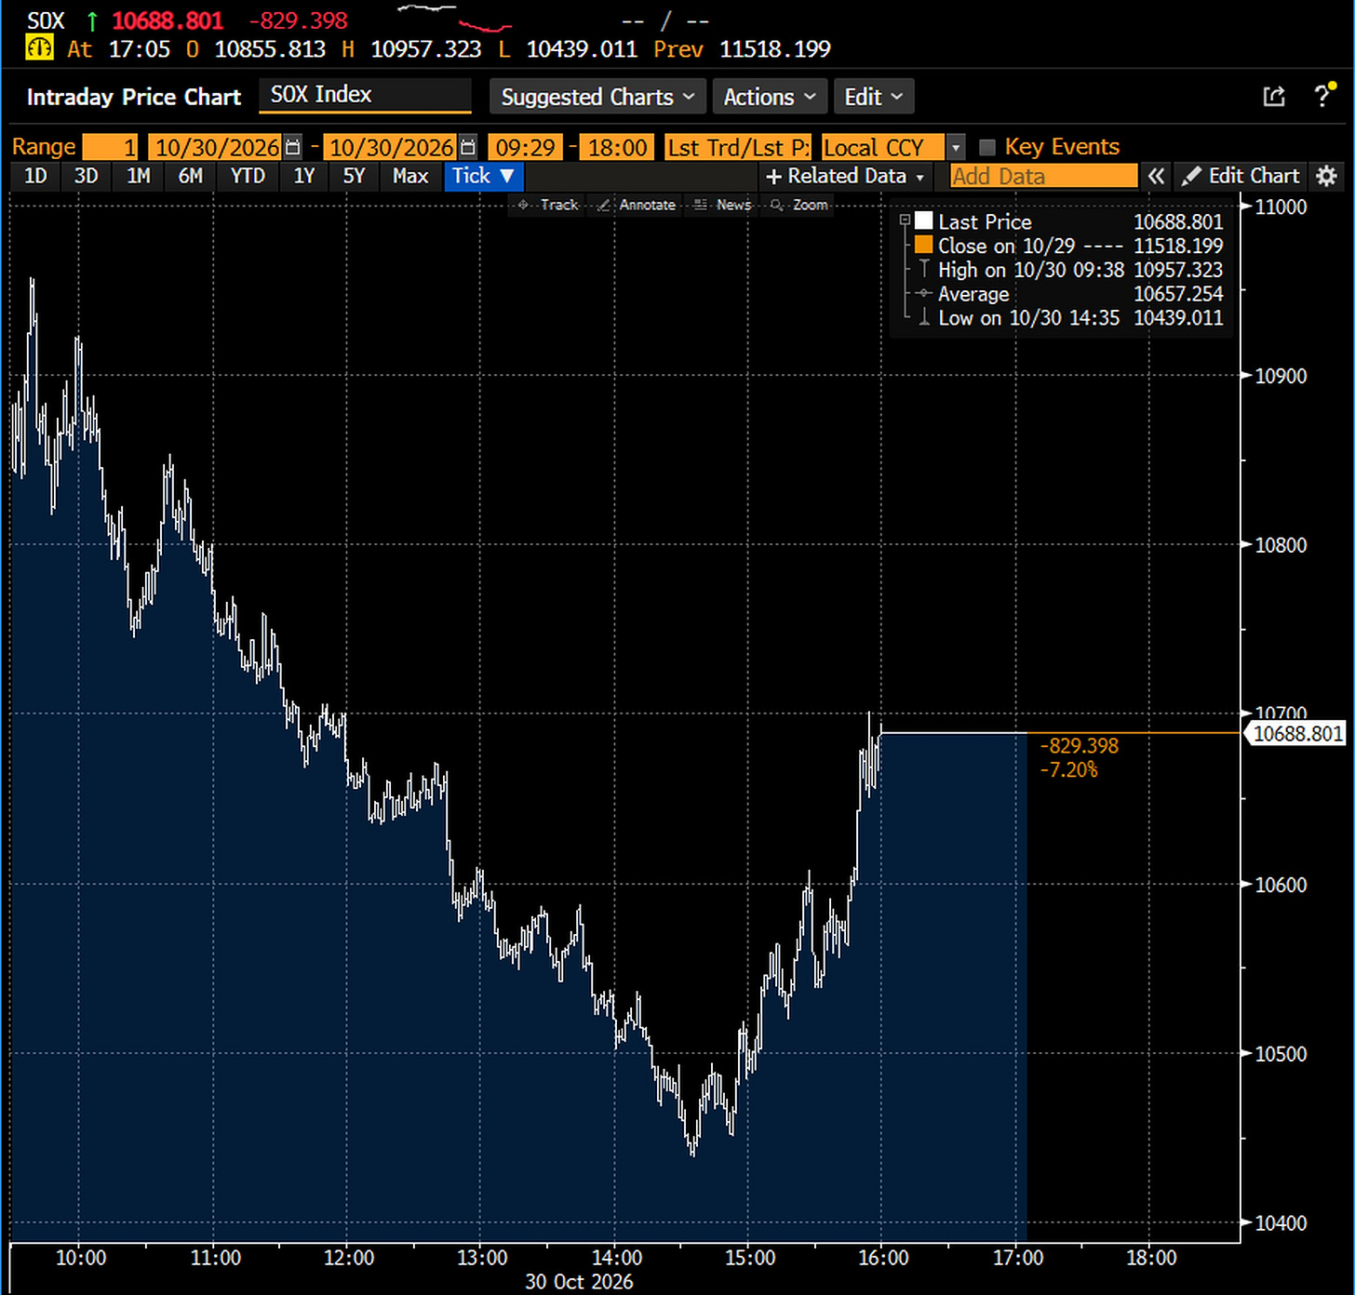The height and width of the screenshot is (1295, 1355).
Task: Activate the Annotate pencil tool
Action: 637,205
